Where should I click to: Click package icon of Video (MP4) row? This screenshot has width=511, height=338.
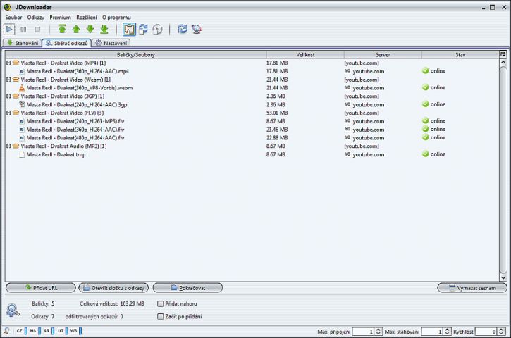point(16,63)
